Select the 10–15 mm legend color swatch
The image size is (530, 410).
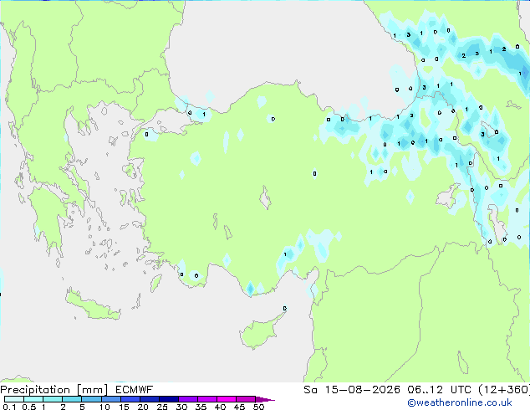[110, 399]
